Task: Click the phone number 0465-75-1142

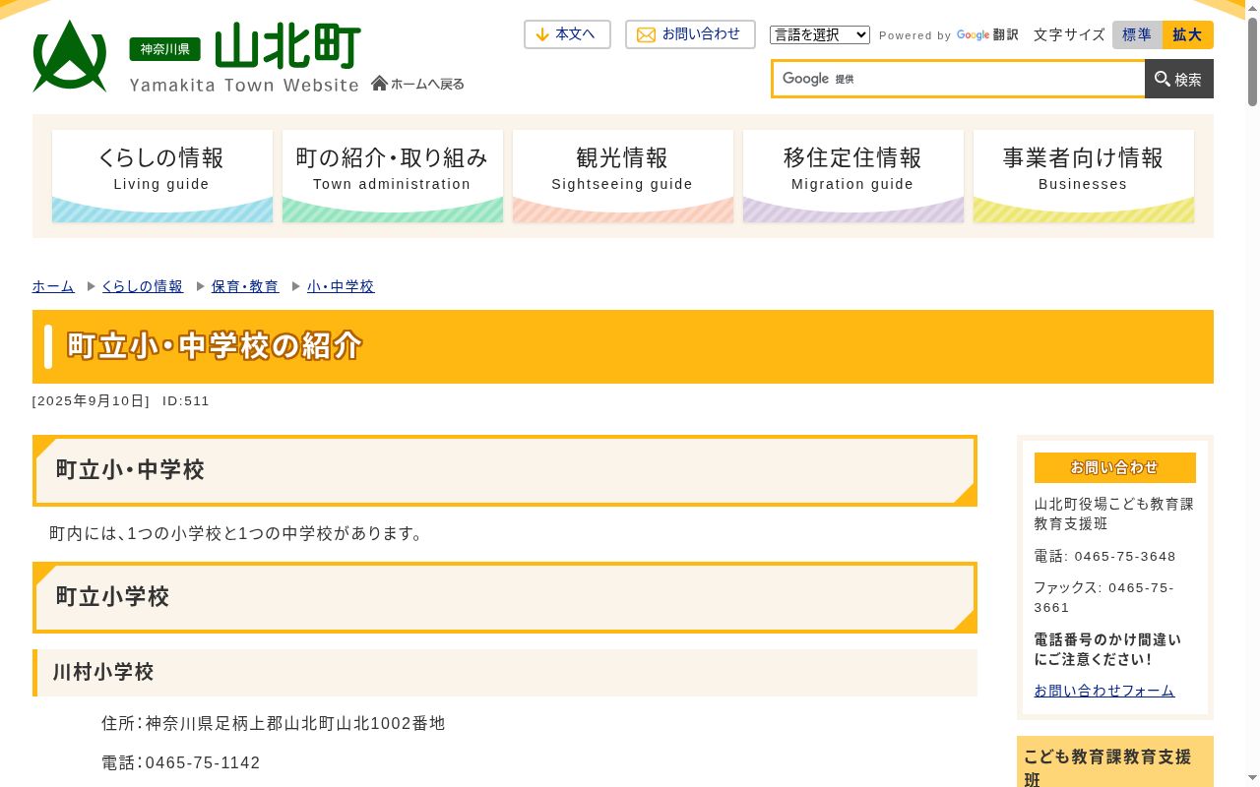Action: (203, 762)
